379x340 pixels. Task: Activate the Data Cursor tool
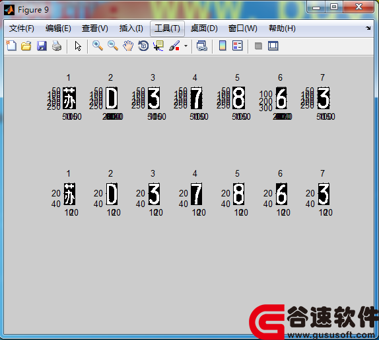tap(158, 46)
